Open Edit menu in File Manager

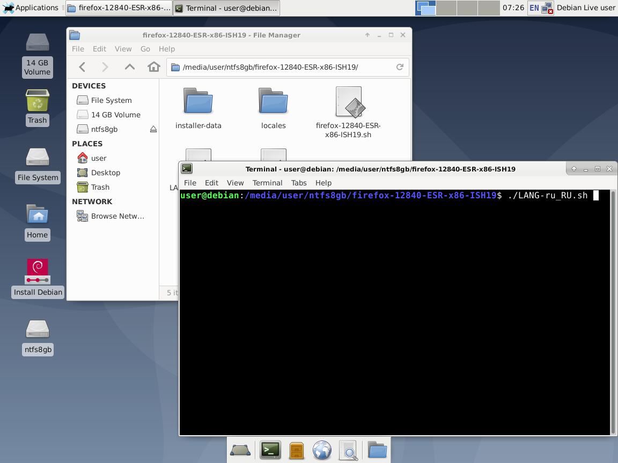click(99, 49)
